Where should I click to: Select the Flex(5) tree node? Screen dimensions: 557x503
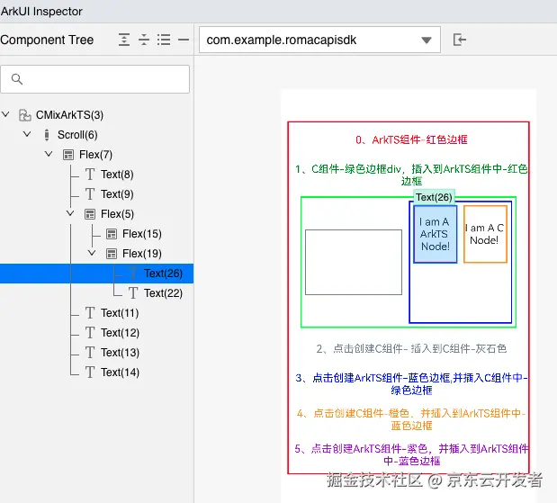(x=117, y=214)
